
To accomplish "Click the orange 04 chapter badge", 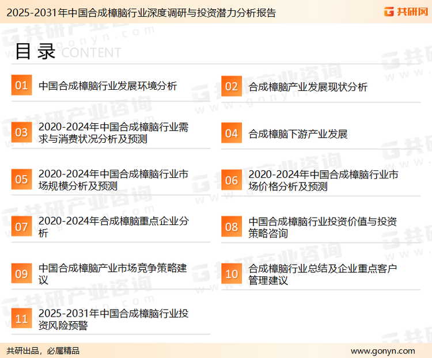I will click(232, 133).
